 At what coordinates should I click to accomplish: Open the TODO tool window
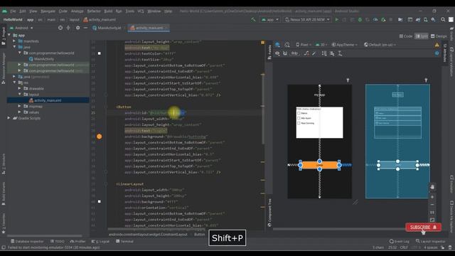pos(58,241)
